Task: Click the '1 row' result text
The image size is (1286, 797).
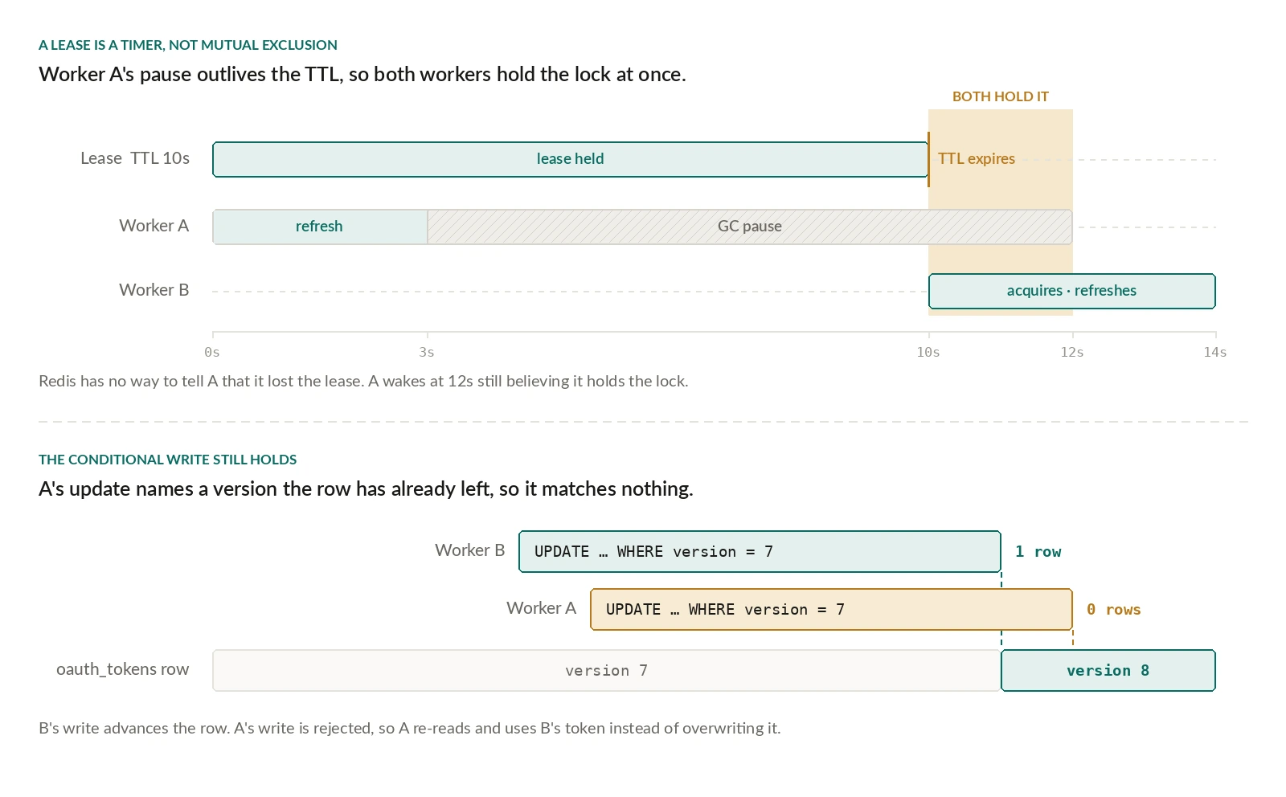Action: [x=1038, y=551]
